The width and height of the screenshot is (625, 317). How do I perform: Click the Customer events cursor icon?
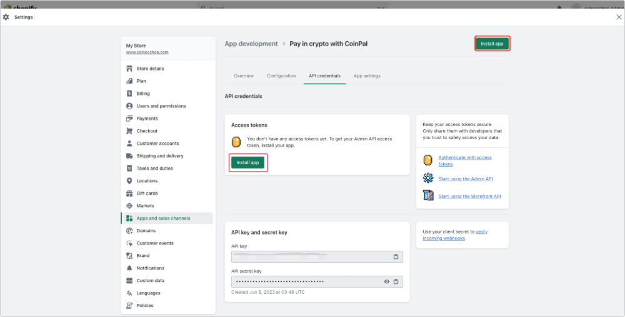pos(129,243)
